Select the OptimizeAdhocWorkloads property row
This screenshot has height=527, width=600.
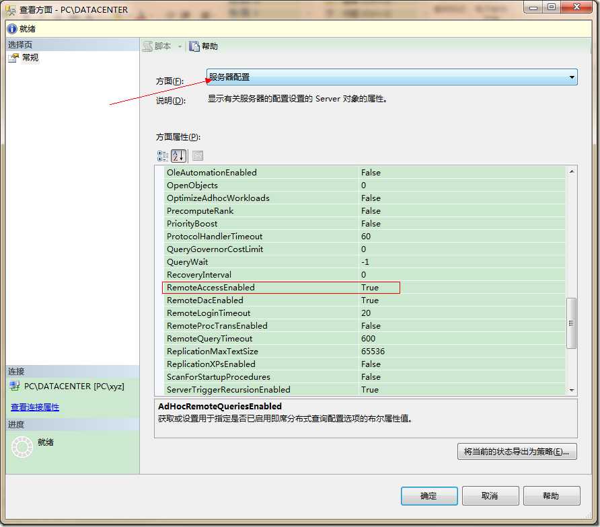pyautogui.click(x=365, y=198)
